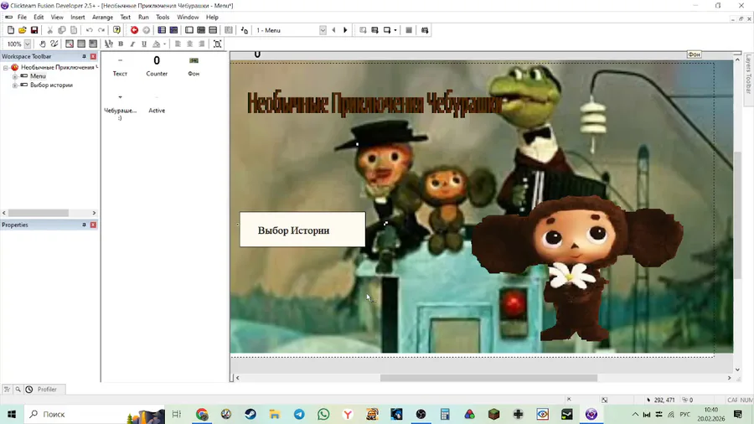Open the Insert menu
The height and width of the screenshot is (424, 754).
pyautogui.click(x=77, y=17)
